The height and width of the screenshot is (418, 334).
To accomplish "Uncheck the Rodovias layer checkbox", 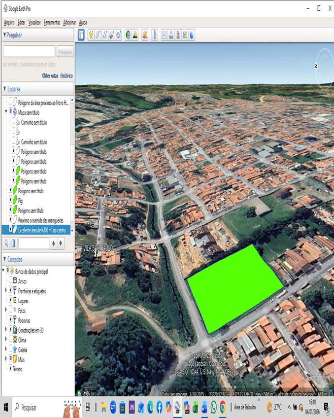I will 11,319.
